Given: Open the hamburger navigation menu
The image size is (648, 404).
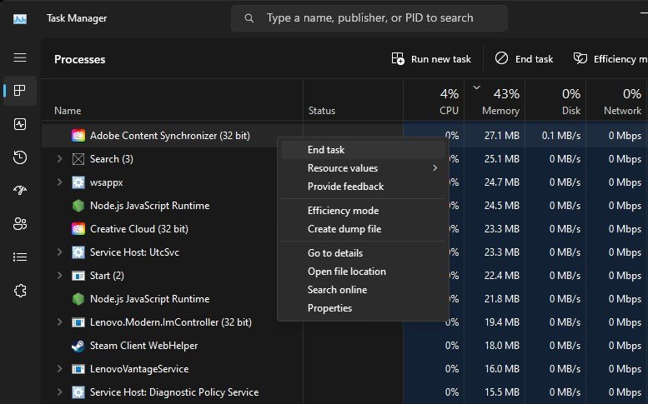Looking at the screenshot, I should (x=20, y=58).
